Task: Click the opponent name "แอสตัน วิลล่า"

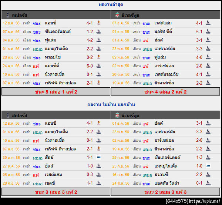Action: click(x=167, y=183)
